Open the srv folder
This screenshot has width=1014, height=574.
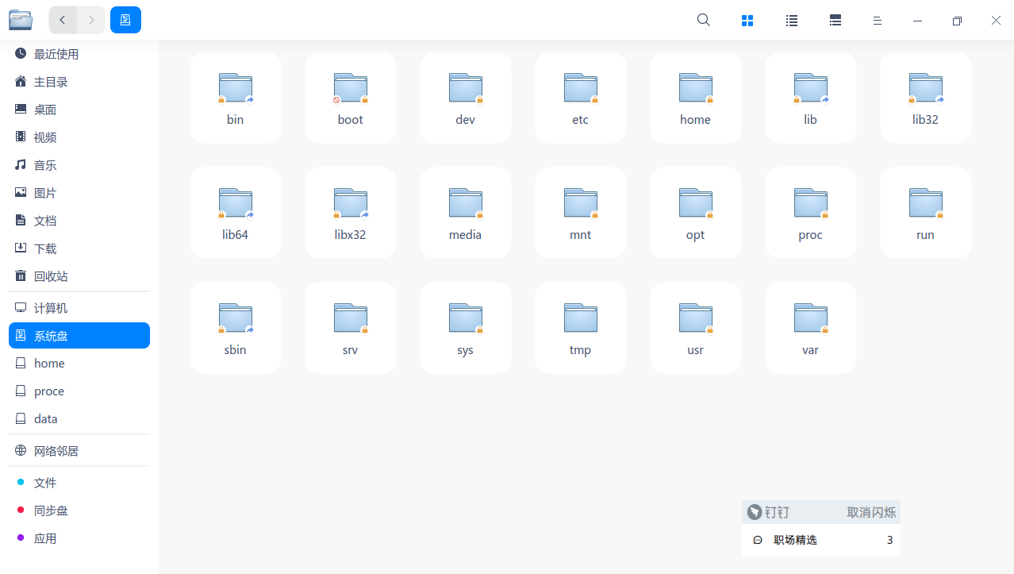tap(351, 328)
